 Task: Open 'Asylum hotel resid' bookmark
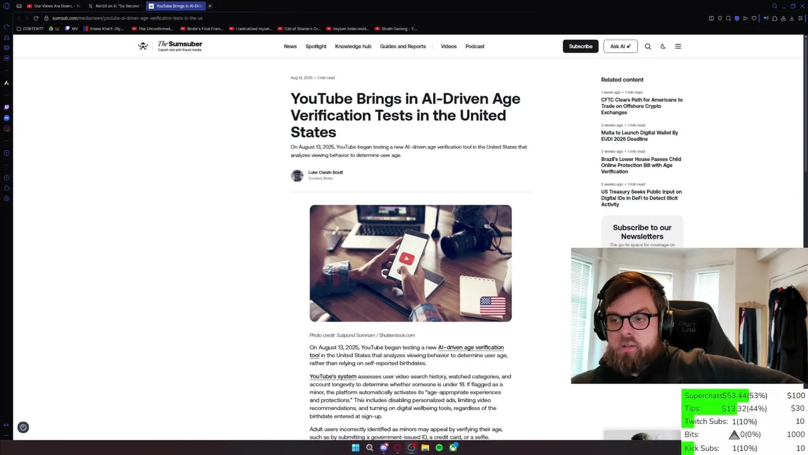pos(347,28)
